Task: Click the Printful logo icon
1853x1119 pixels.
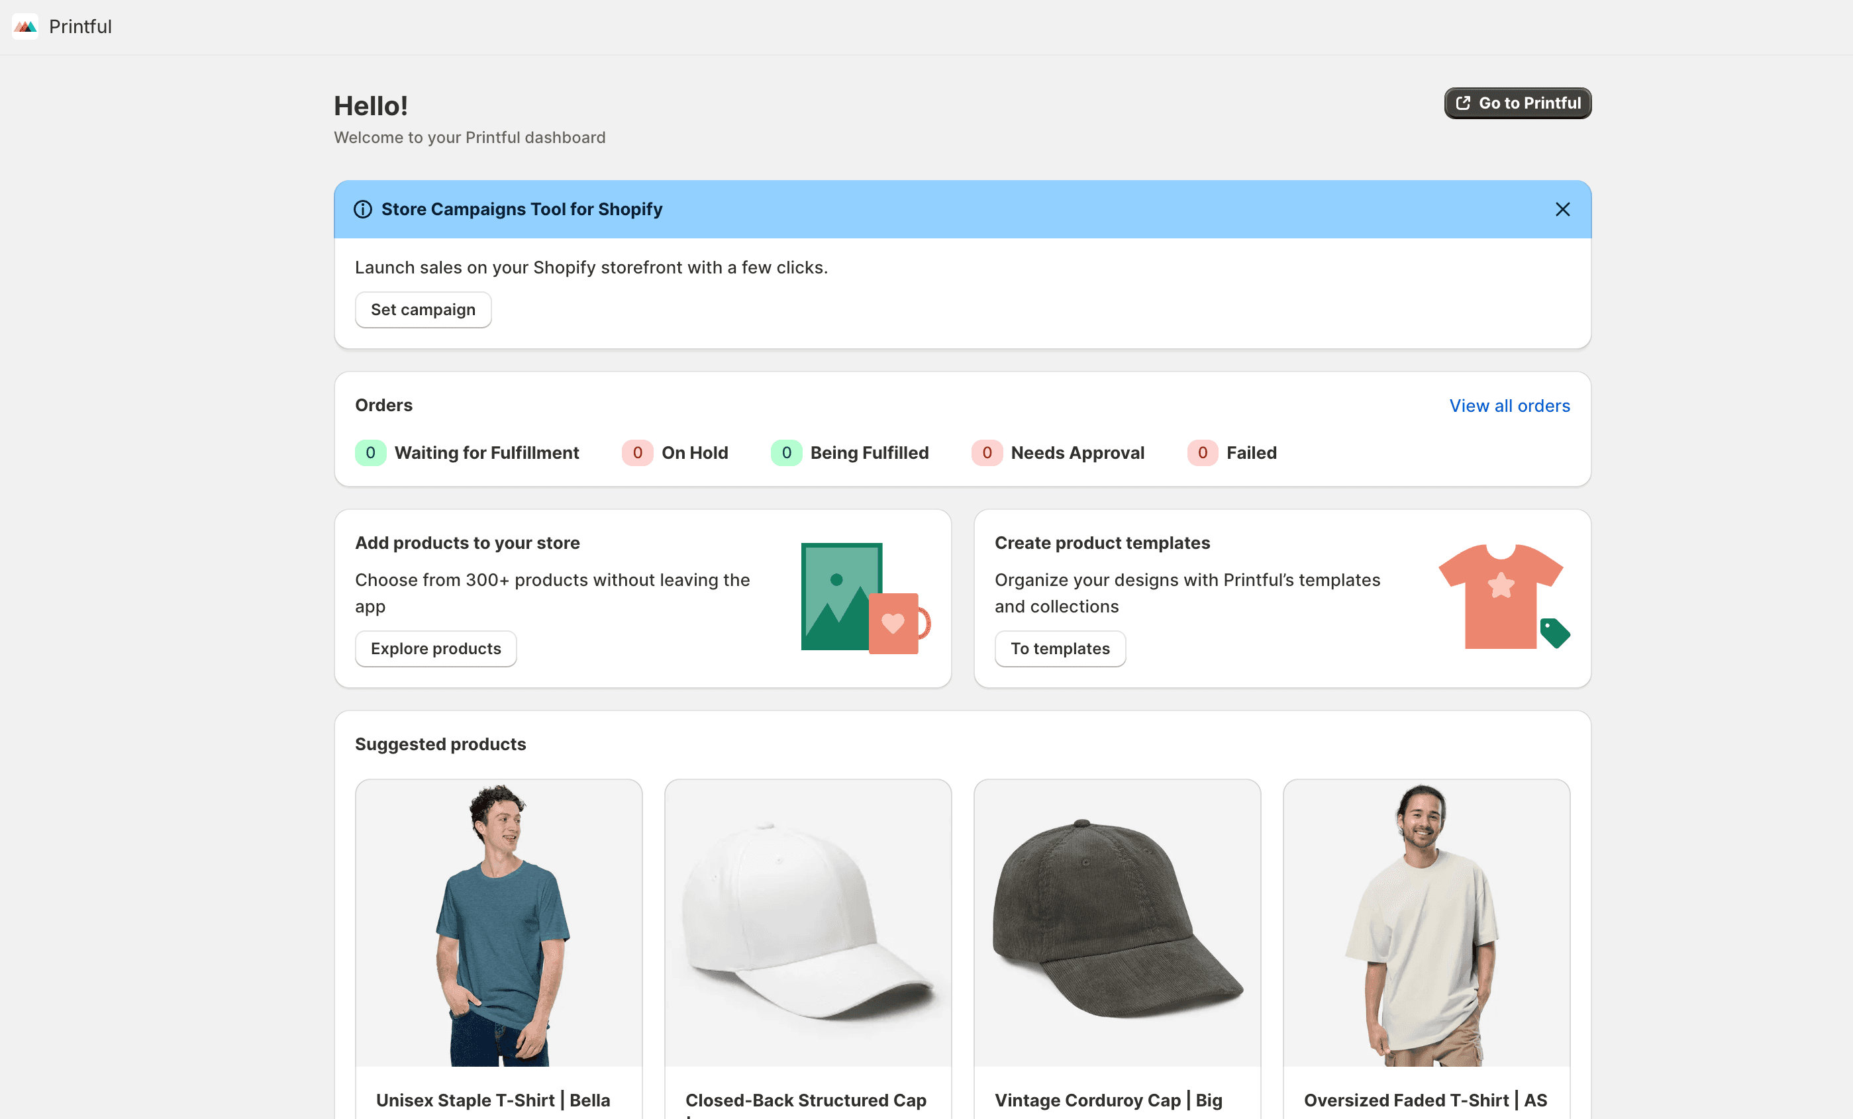Action: [26, 26]
